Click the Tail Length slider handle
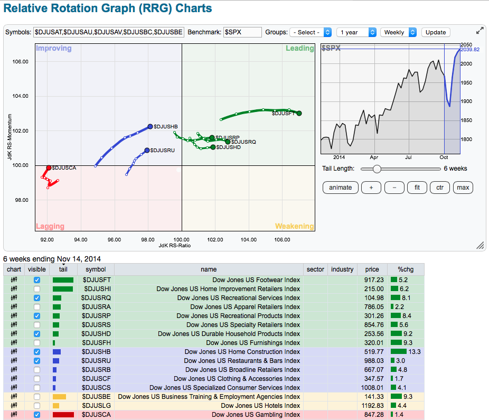Screen dimensions: 489x420 click(x=377, y=169)
